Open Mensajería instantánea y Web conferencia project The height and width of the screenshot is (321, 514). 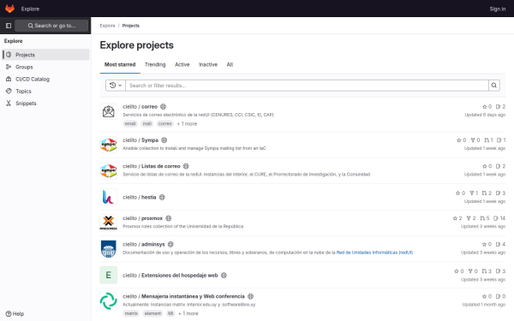183,296
